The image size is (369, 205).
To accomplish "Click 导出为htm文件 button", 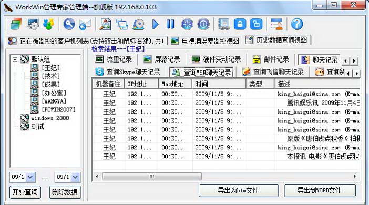I will [239, 190].
